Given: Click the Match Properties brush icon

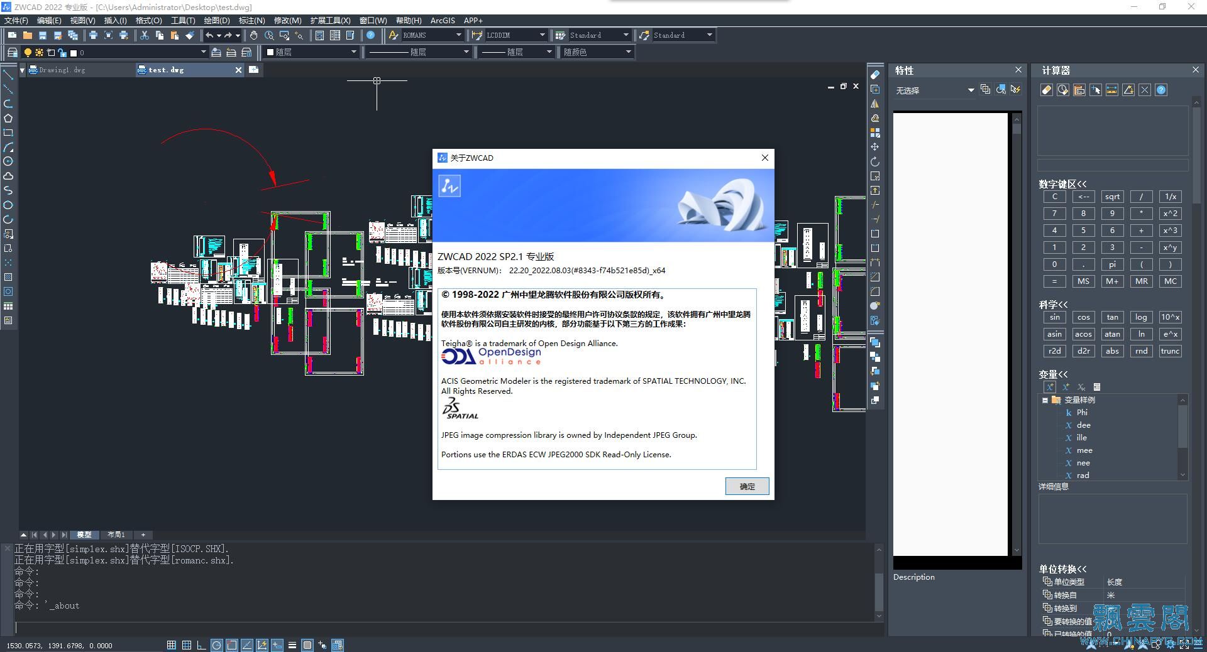Looking at the screenshot, I should pyautogui.click(x=190, y=35).
